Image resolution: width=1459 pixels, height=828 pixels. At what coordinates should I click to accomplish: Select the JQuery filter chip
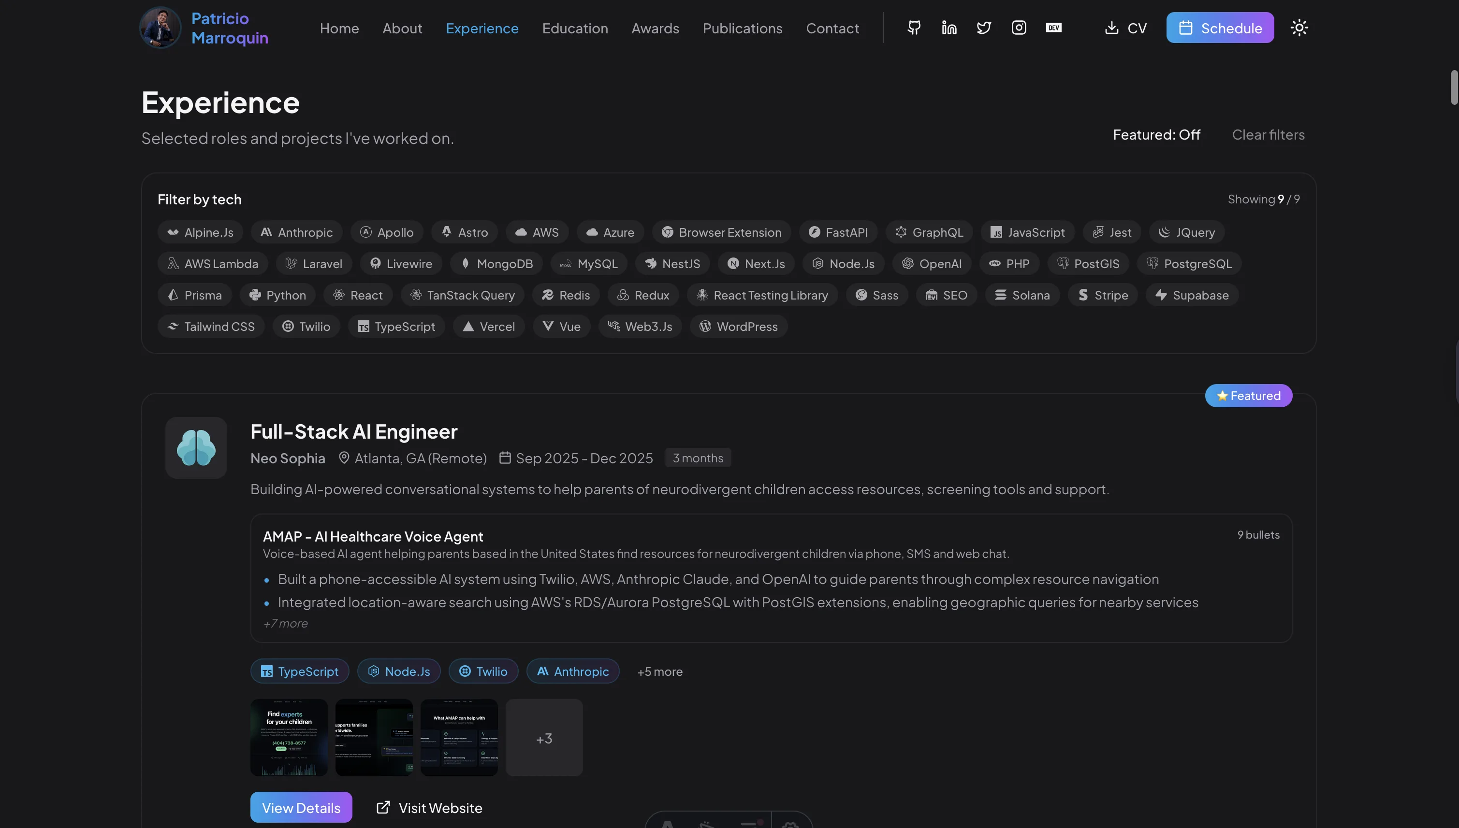point(1187,232)
